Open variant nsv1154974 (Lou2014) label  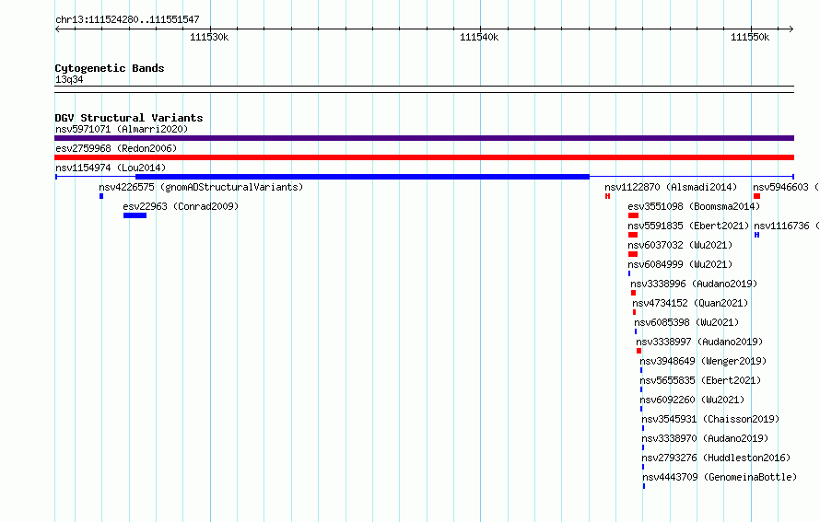click(x=111, y=168)
